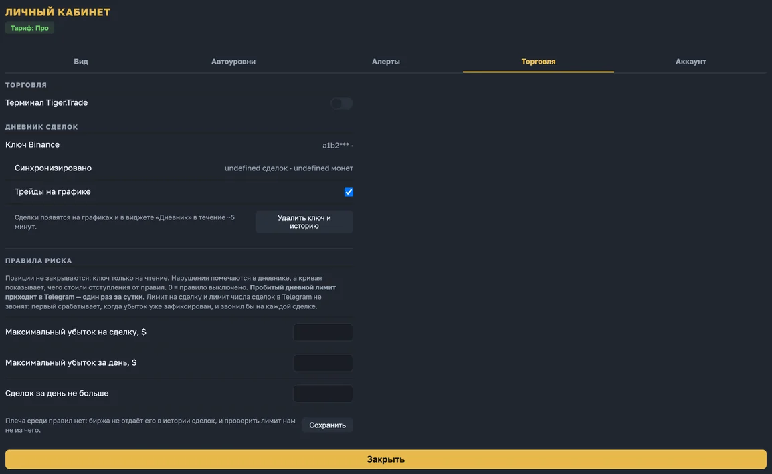Select the Торговля tab
The image size is (772, 474).
[538, 61]
